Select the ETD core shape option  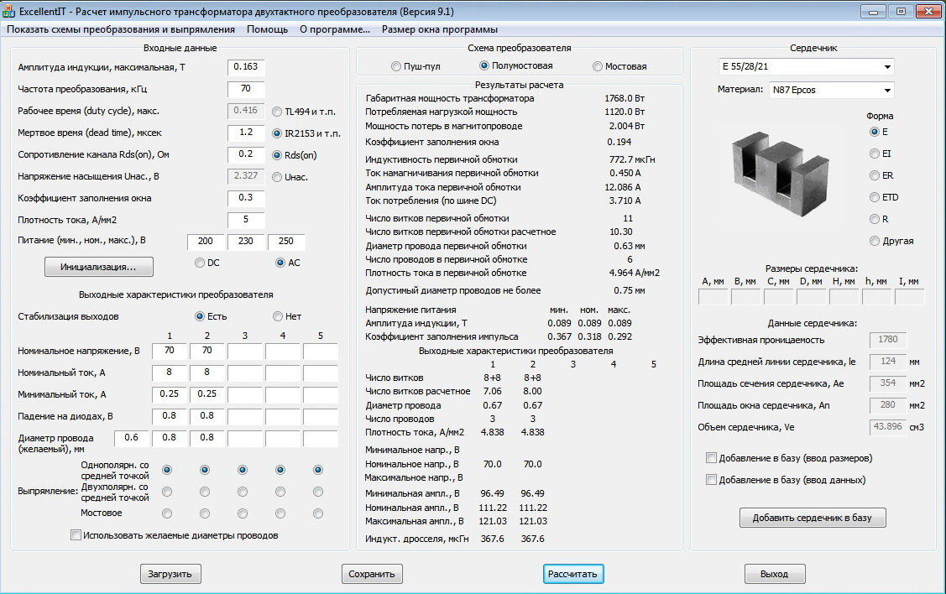[875, 197]
